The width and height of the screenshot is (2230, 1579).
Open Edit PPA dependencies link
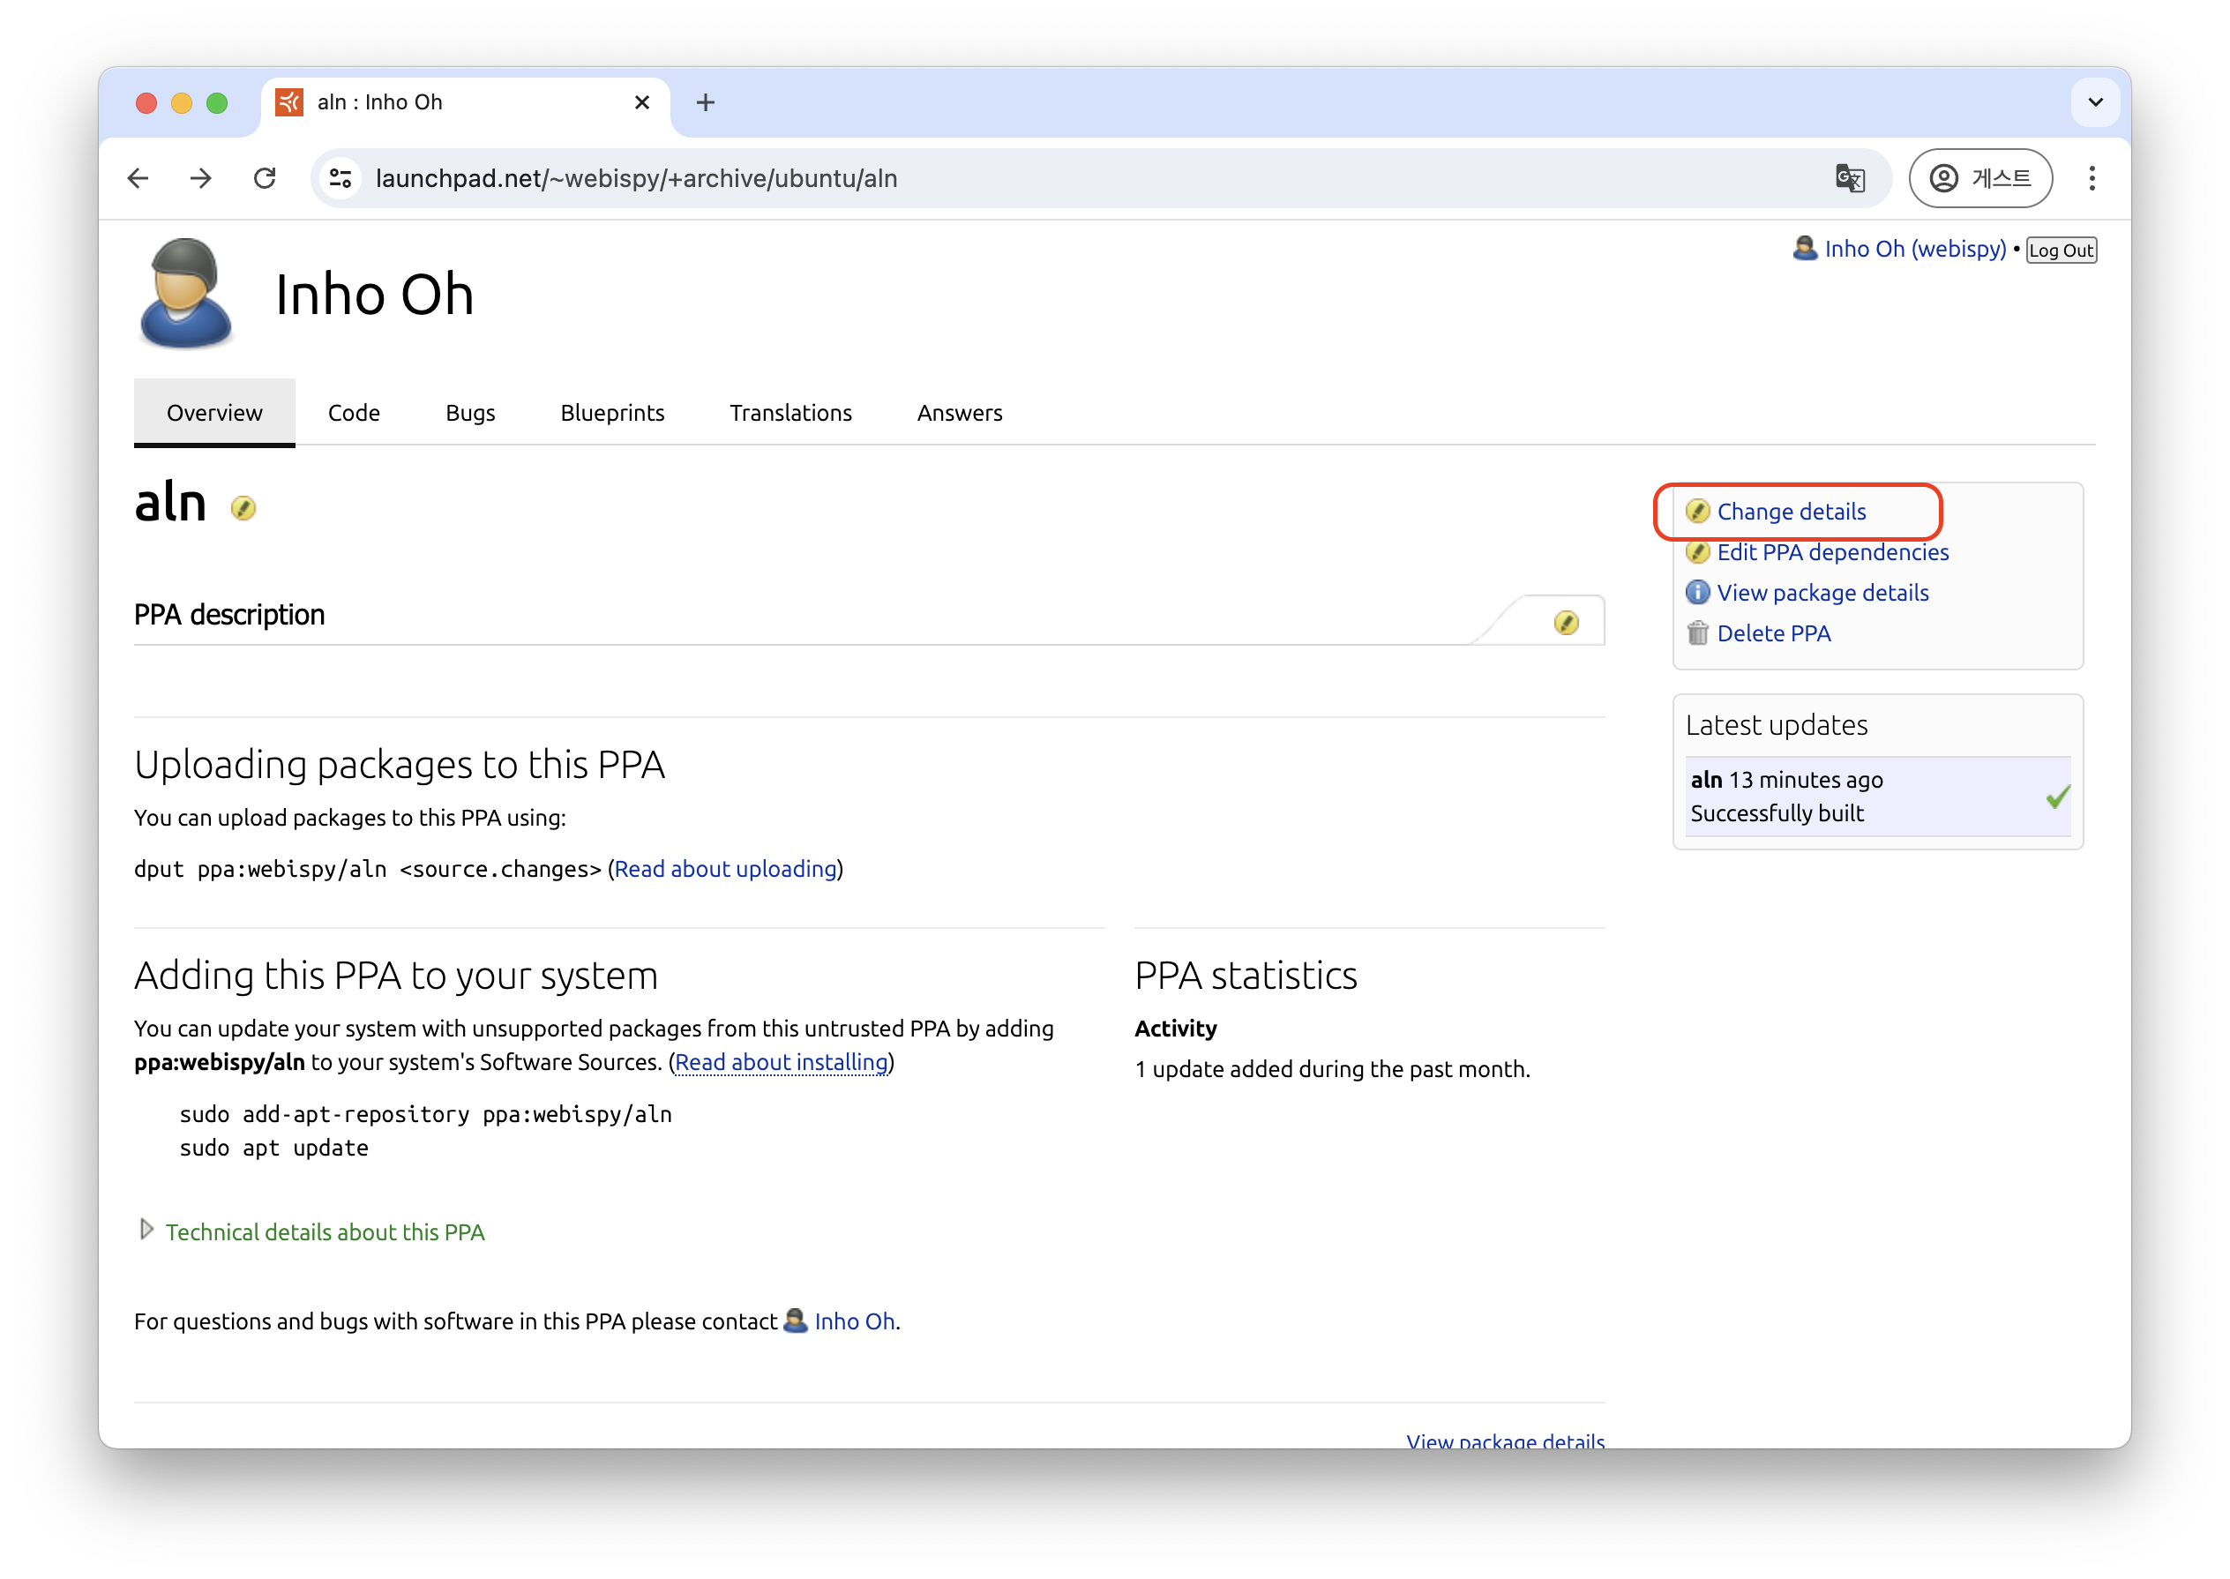[1832, 552]
